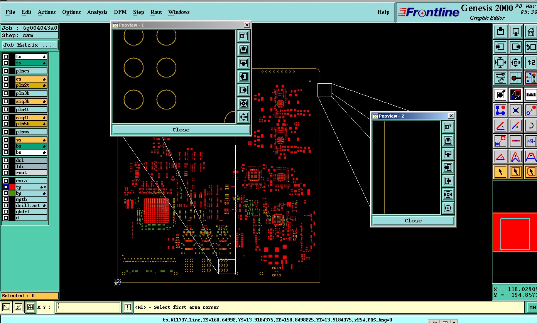537x323 pixels.
Task: Open the Edit menu
Action: (x=27, y=12)
